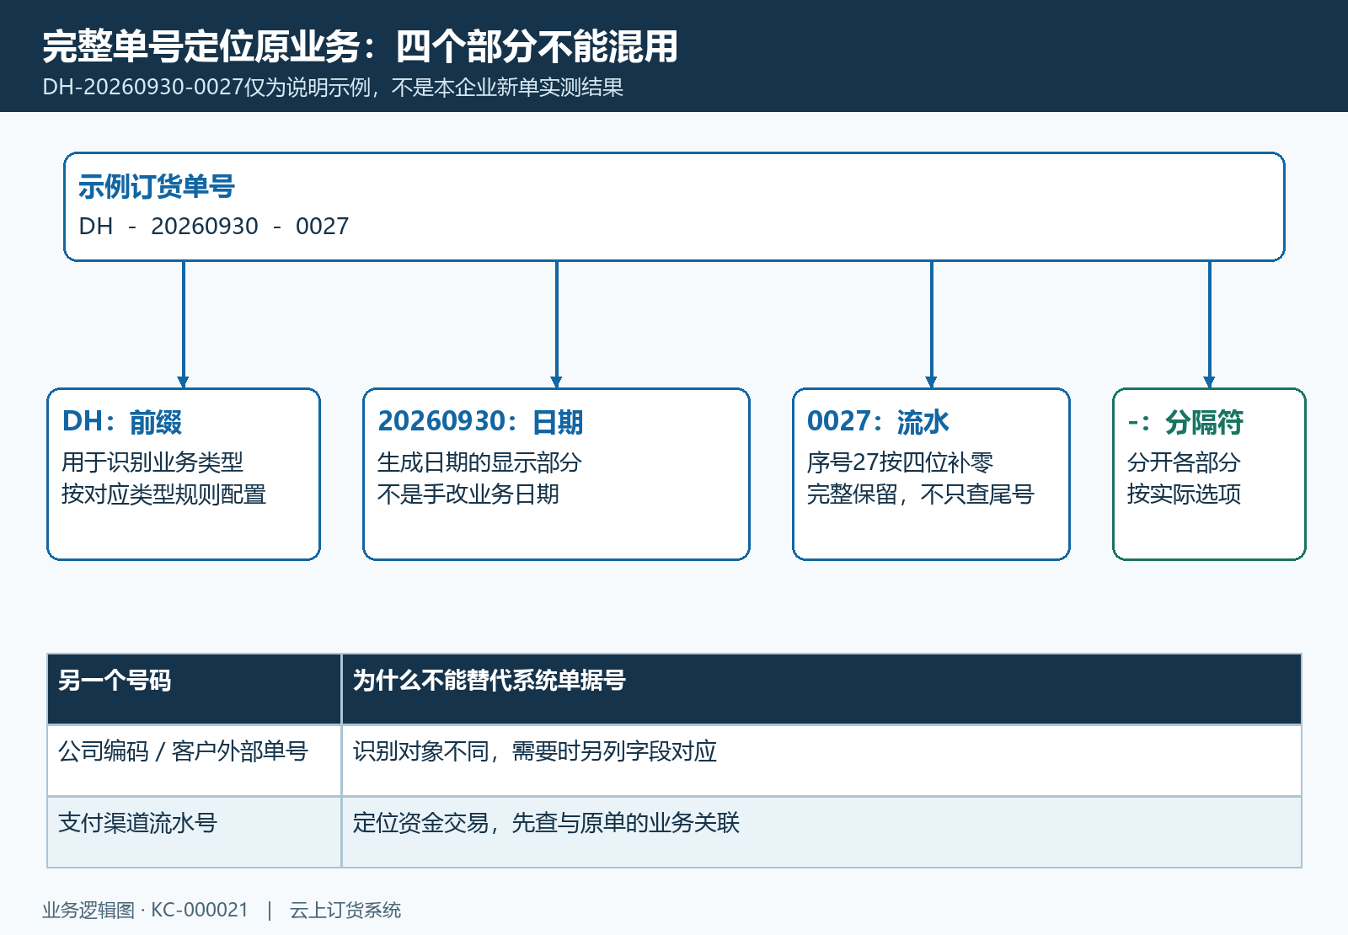This screenshot has width=1348, height=935.
Task: Click the footer text '业务逻辑图 · KC-000021'
Action: pyautogui.click(x=146, y=910)
